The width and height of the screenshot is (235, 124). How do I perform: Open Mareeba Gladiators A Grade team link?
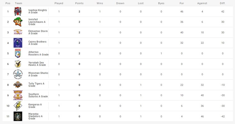36,116
